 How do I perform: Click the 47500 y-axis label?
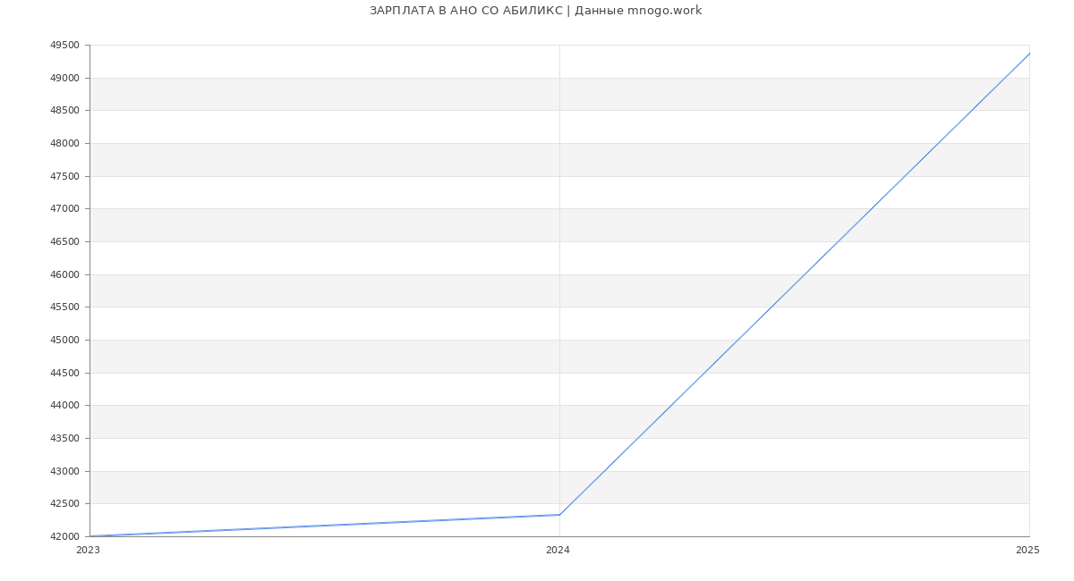[x=64, y=177]
